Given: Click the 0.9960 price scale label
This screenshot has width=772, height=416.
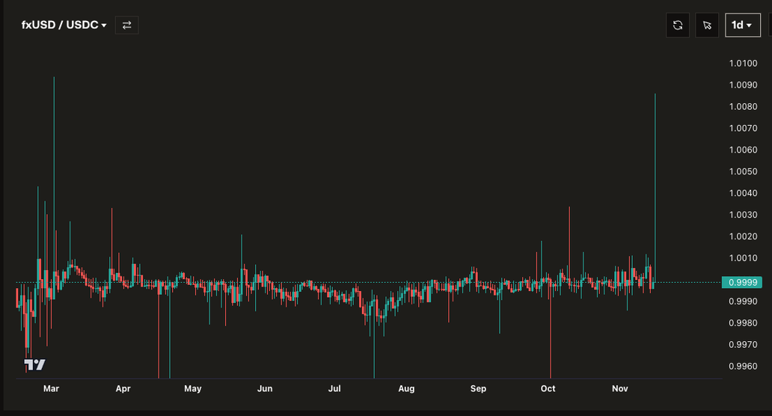Looking at the screenshot, I should click(743, 367).
